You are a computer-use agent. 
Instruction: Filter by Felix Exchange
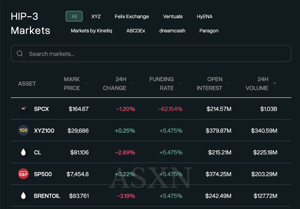132,16
